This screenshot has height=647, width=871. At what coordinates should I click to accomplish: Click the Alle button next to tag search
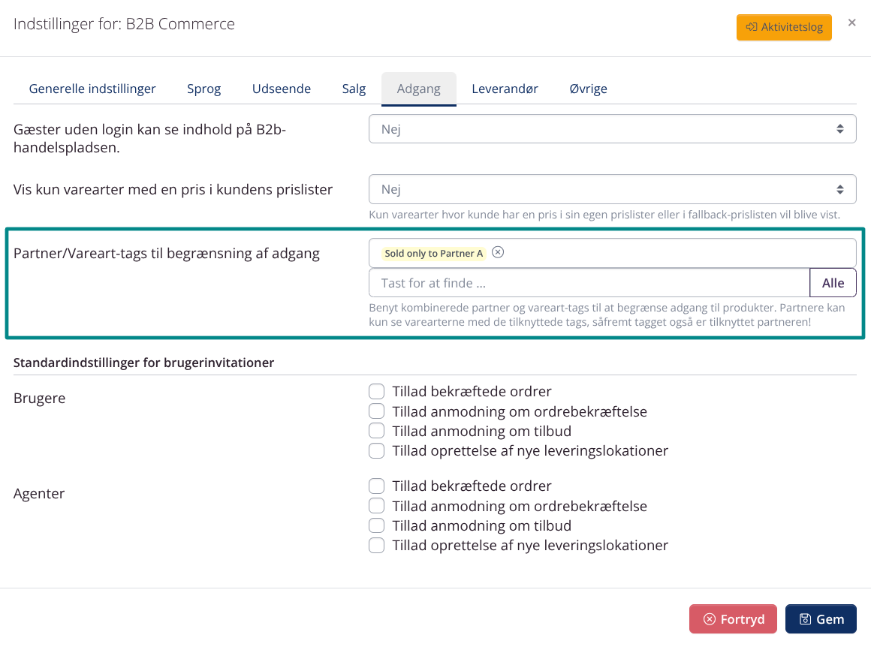pyautogui.click(x=833, y=283)
